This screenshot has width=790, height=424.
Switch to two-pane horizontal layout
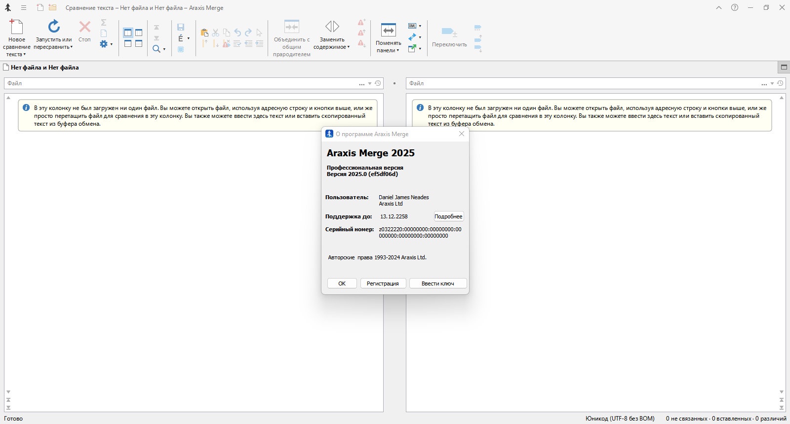click(x=128, y=44)
